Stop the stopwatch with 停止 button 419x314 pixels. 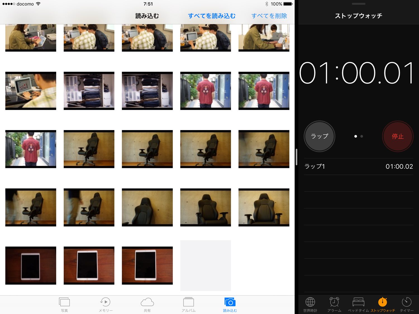[x=397, y=136]
